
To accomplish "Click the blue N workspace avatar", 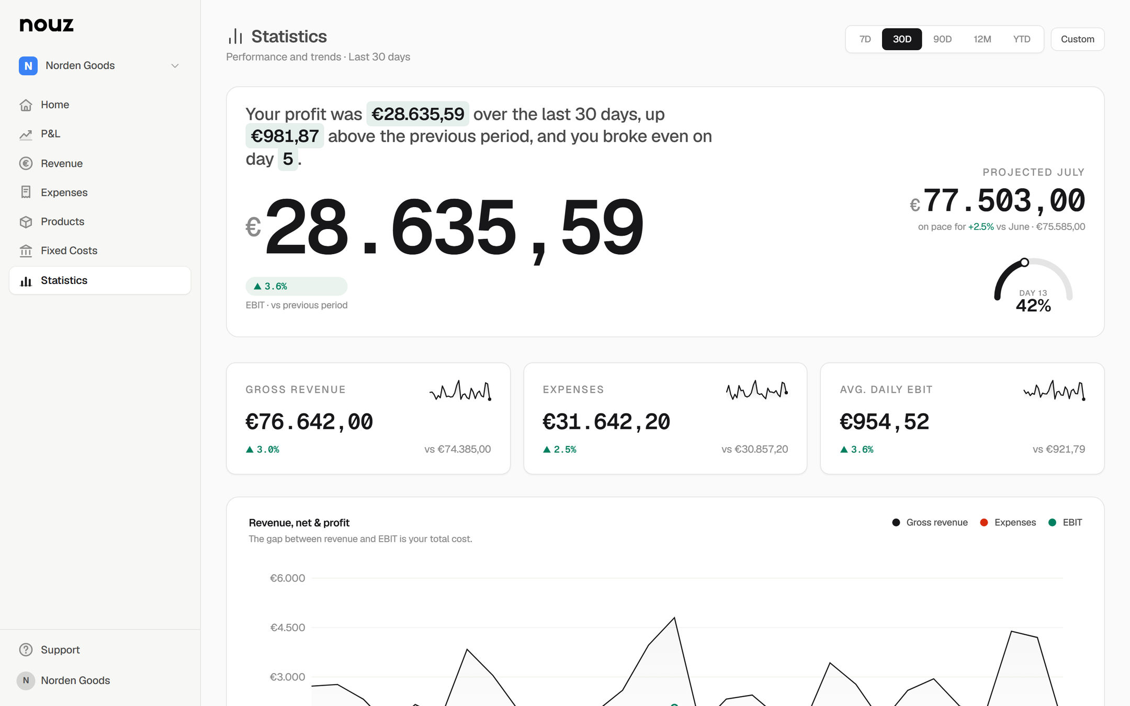I will coord(28,66).
